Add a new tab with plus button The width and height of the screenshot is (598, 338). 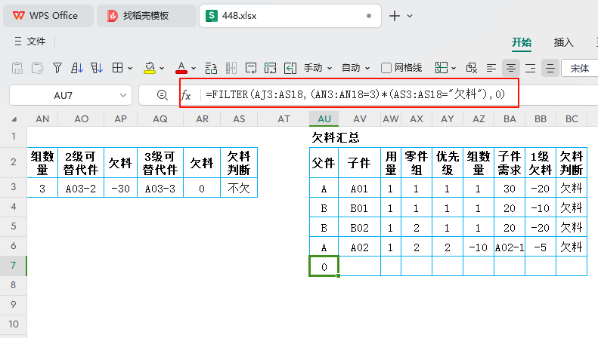[395, 16]
